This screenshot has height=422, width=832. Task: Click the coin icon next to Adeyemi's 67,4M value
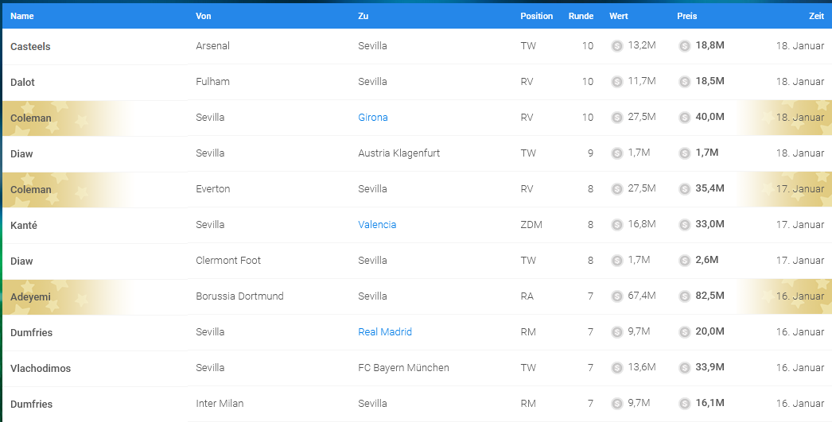pyautogui.click(x=616, y=296)
